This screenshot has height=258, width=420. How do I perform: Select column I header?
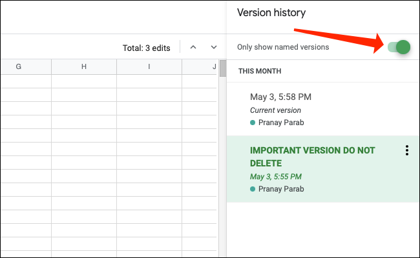coord(149,66)
